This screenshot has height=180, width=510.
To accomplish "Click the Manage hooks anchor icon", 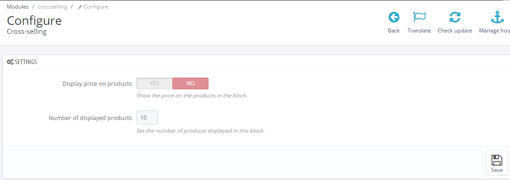I will pos(497,17).
